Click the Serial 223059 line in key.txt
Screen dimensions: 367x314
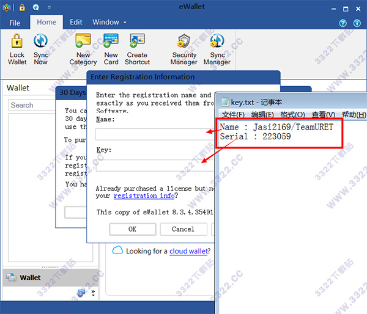pyautogui.click(x=255, y=136)
